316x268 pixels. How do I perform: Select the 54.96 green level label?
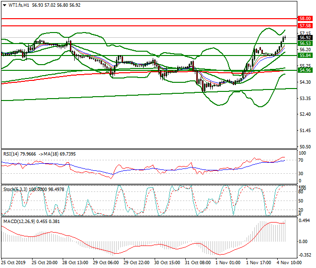coord(305,70)
